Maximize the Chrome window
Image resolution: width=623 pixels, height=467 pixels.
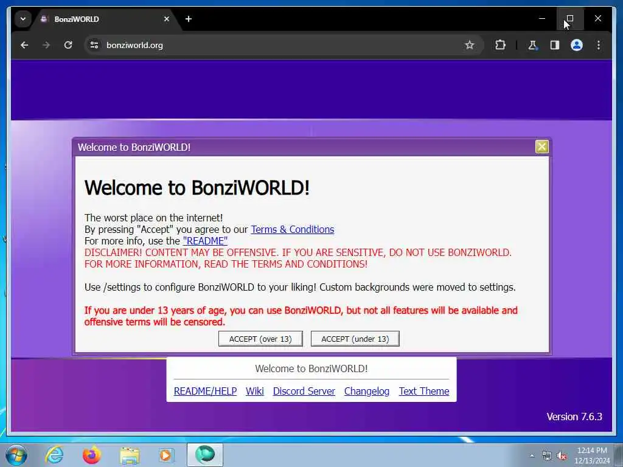point(569,18)
